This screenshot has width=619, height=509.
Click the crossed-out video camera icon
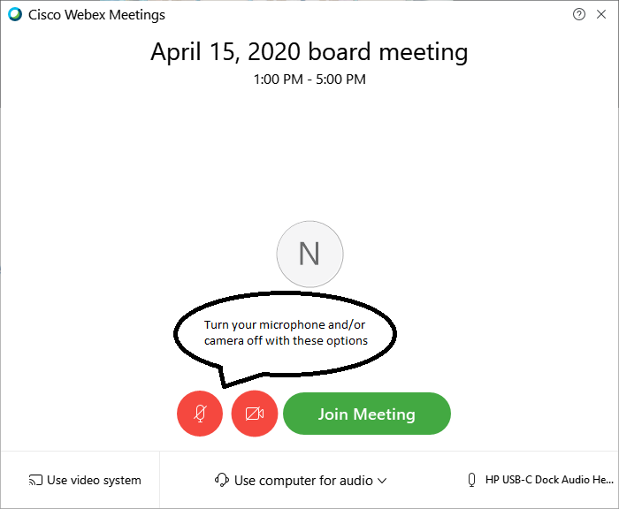(255, 414)
